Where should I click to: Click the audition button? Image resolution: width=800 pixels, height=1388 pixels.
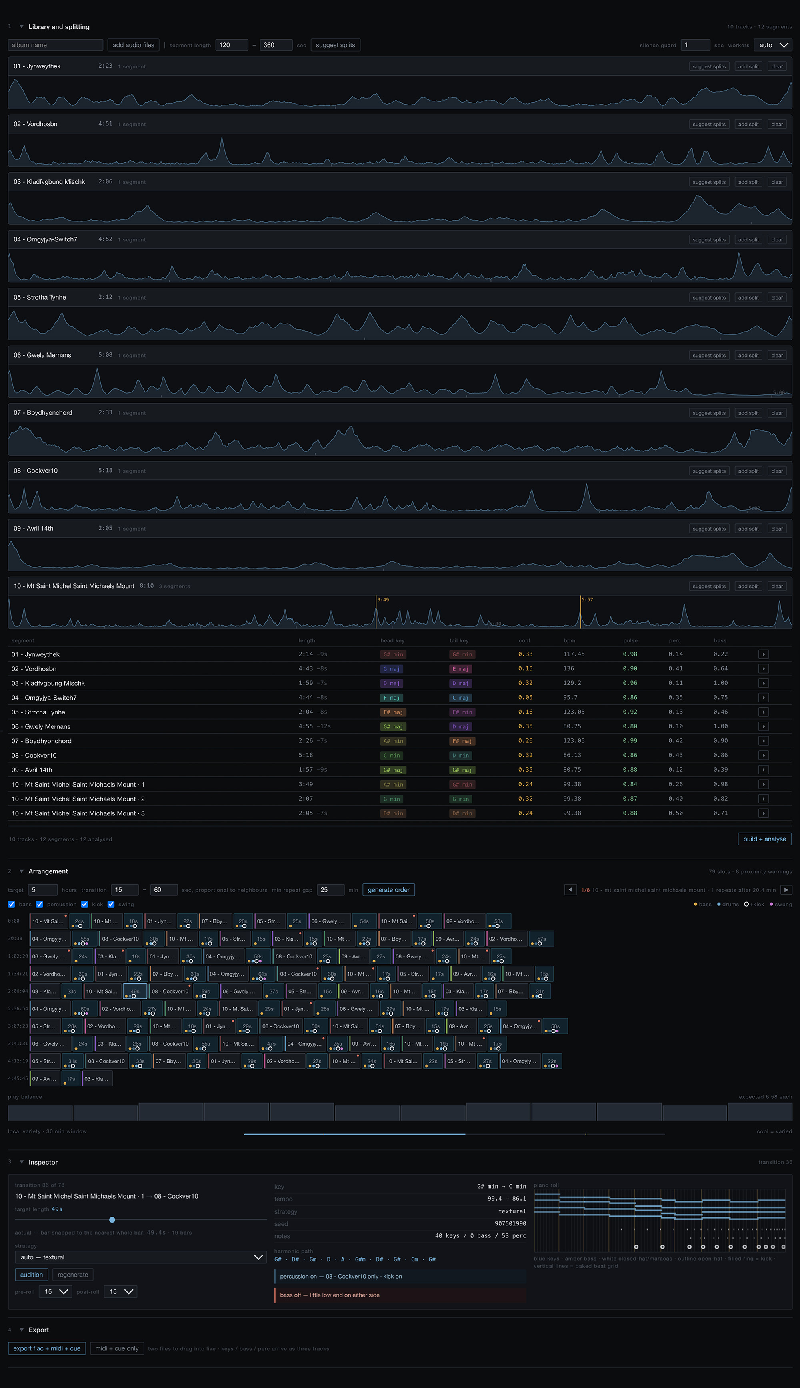(31, 1275)
